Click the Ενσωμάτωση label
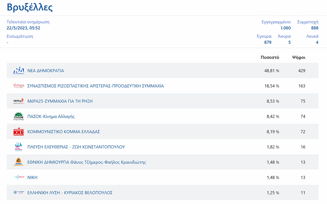The height and width of the screenshot is (204, 327). [20, 36]
